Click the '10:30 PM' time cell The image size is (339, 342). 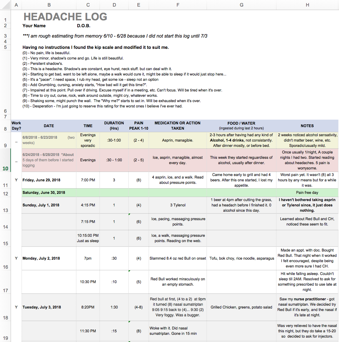pyautogui.click(x=88, y=282)
